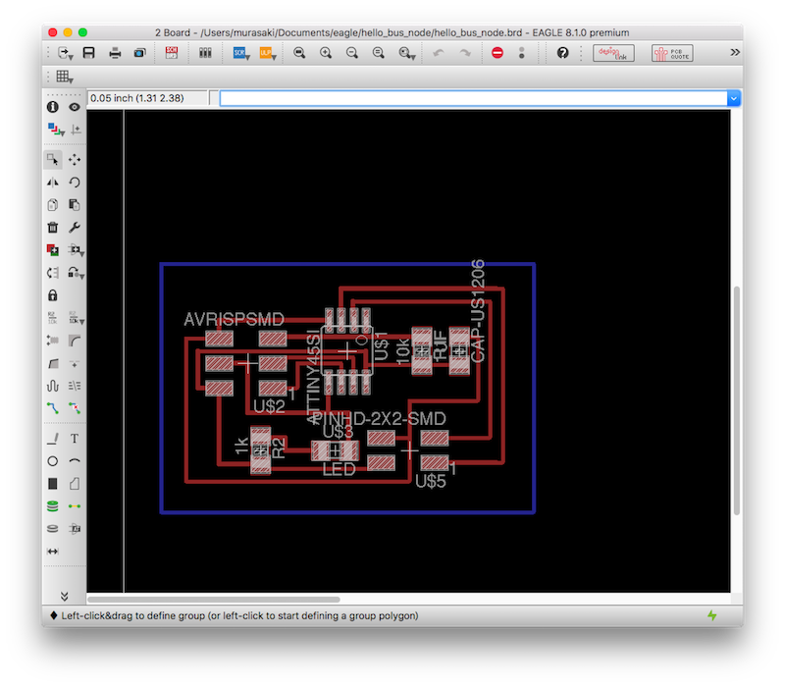Open the Replace part dropdown

[77, 250]
